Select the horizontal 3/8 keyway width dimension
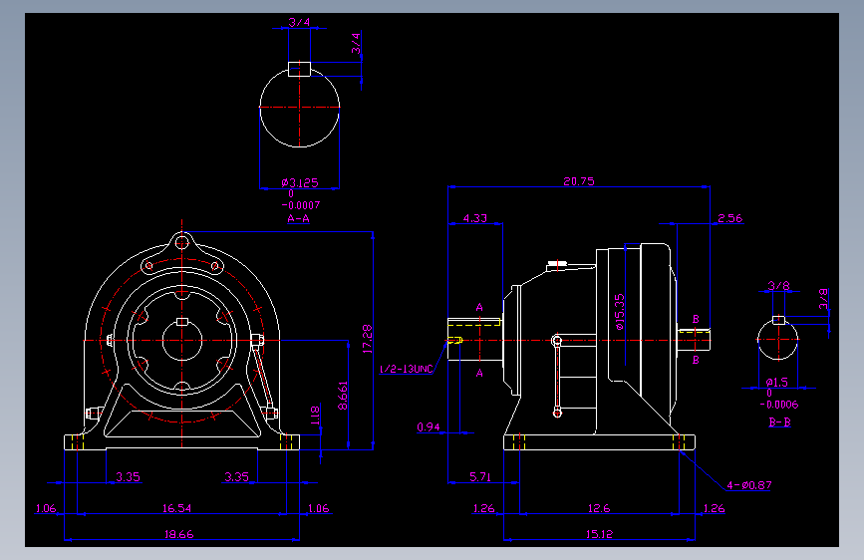 tap(778, 286)
